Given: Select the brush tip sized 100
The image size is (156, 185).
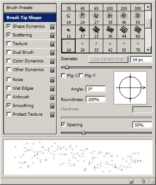Looking at the screenshot, I should point(110,7).
